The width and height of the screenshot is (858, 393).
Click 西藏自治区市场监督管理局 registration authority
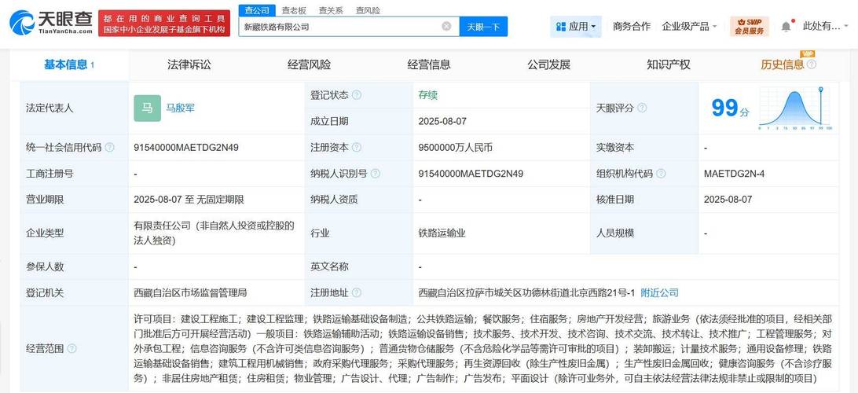[190, 293]
